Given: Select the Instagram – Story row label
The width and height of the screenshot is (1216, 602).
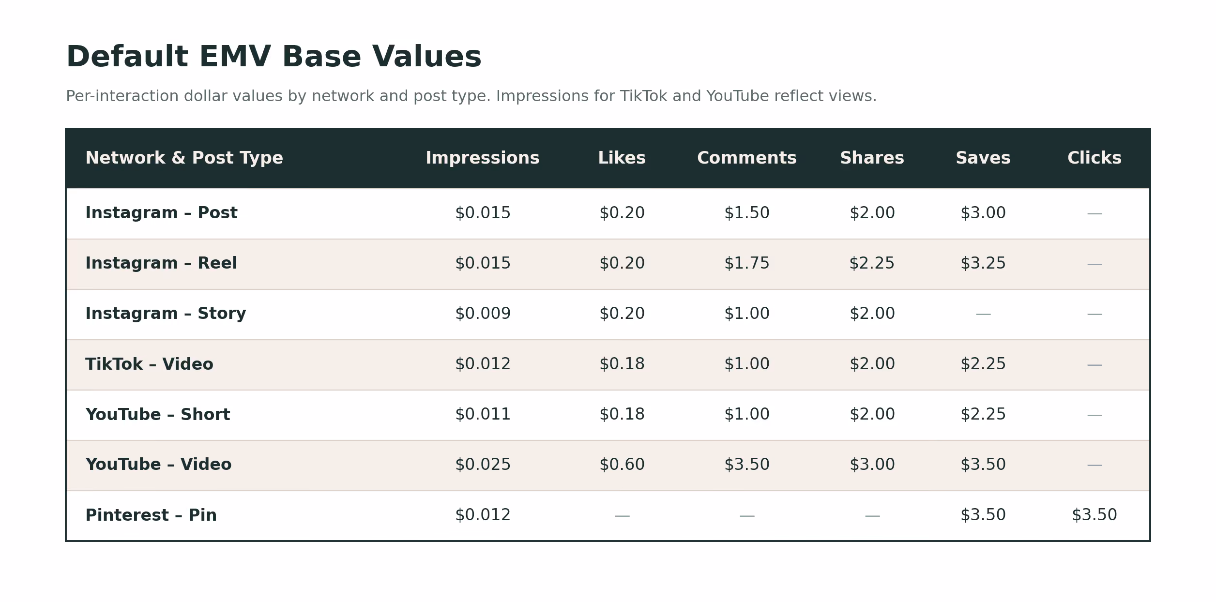Looking at the screenshot, I should tap(166, 314).
